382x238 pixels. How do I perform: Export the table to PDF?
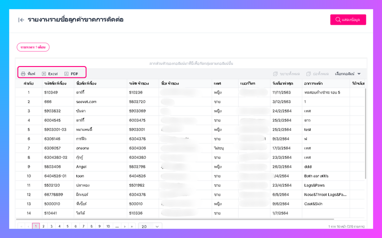click(x=71, y=74)
